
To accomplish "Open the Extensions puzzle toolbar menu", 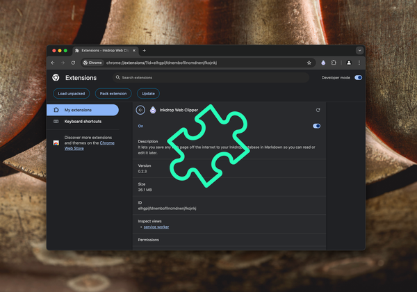I will click(334, 63).
